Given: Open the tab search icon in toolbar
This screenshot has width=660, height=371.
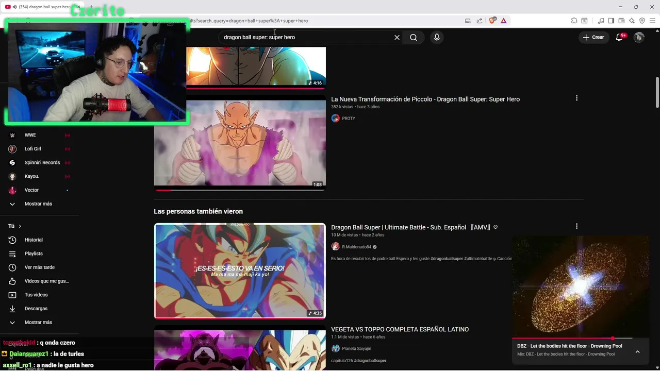Looking at the screenshot, I should [584, 21].
